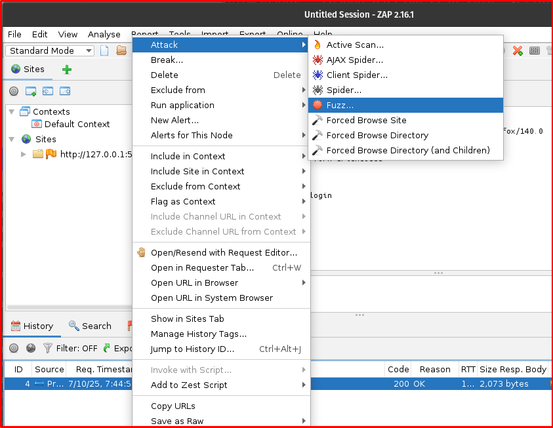
Task: Click the red spider icon for AJAX Spider
Action: (317, 60)
